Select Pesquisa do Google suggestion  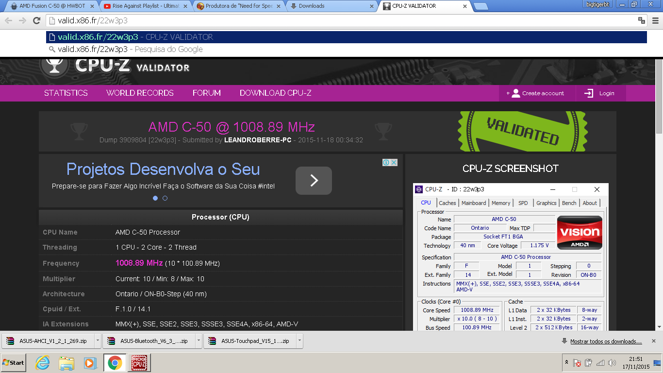point(347,49)
